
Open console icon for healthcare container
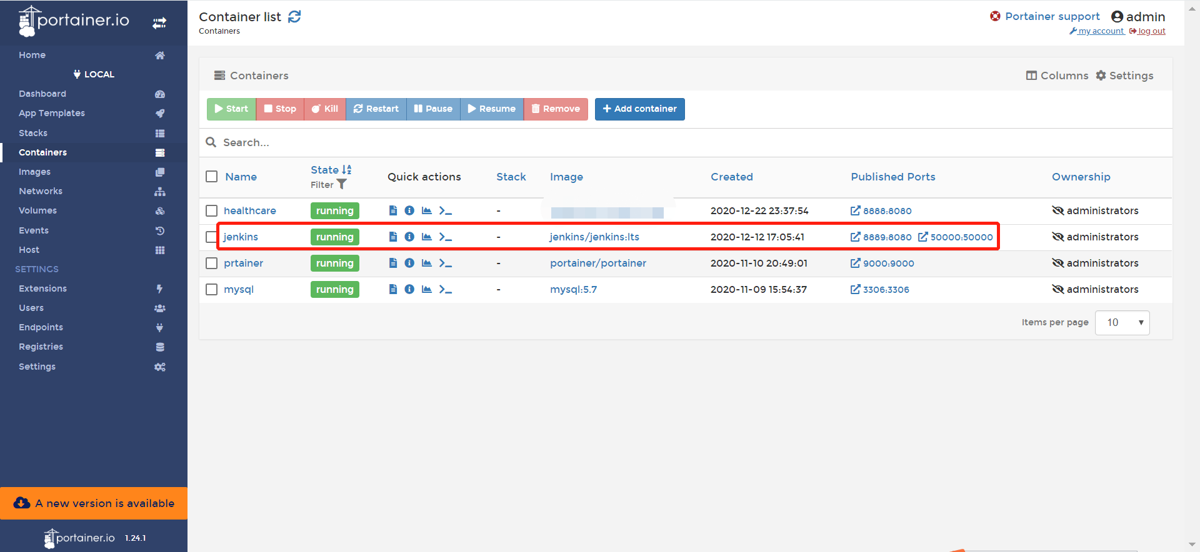[x=445, y=210]
